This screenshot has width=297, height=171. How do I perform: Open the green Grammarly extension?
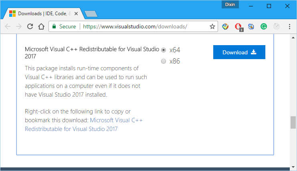[264, 27]
